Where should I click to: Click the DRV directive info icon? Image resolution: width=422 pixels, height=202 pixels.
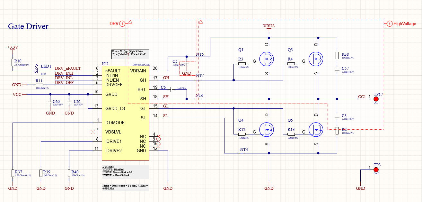[122, 23]
